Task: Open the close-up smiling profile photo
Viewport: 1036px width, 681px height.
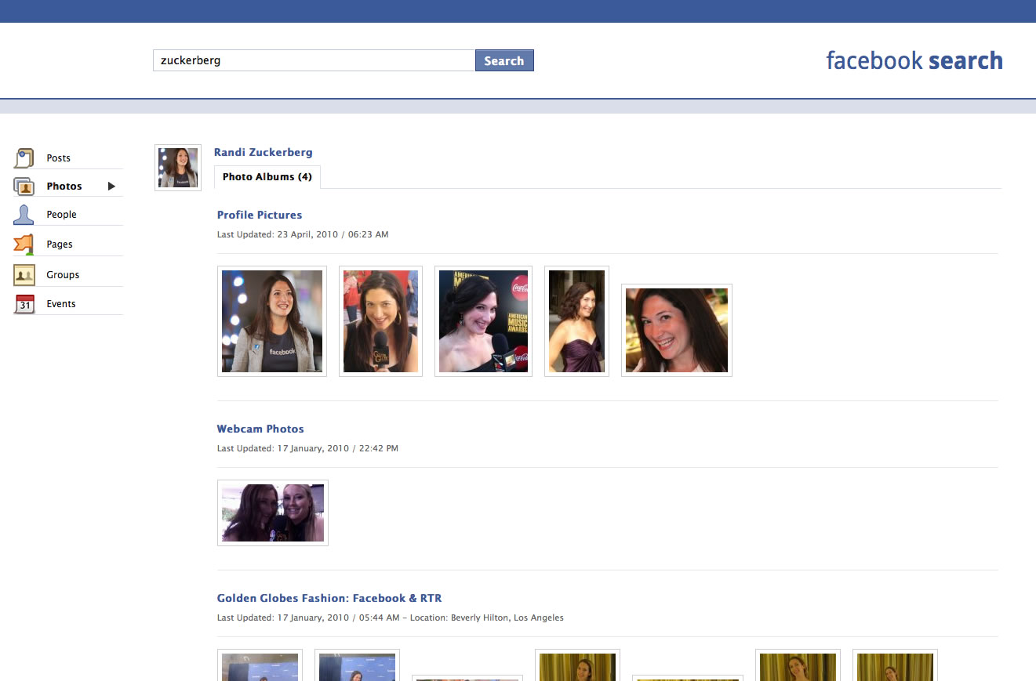Action: coord(677,331)
